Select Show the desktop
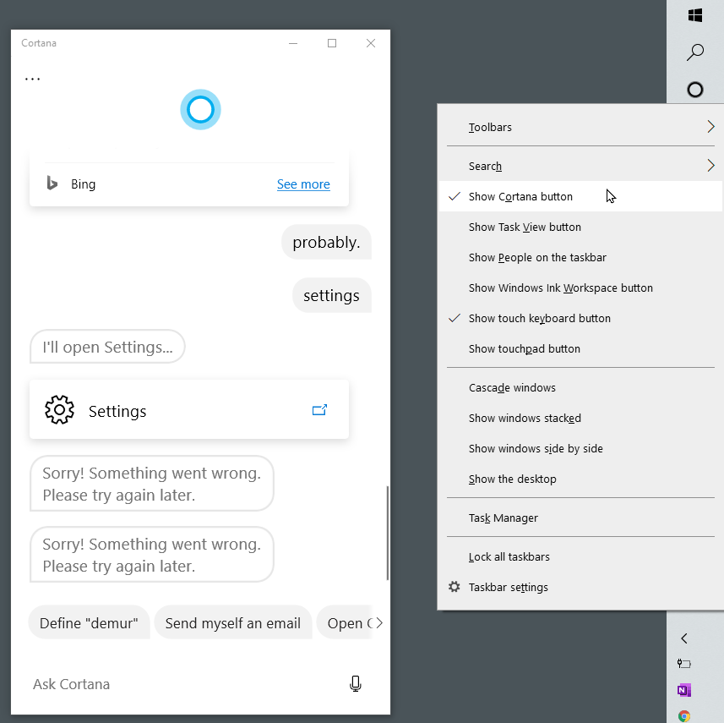724x723 pixels. [x=580, y=479]
